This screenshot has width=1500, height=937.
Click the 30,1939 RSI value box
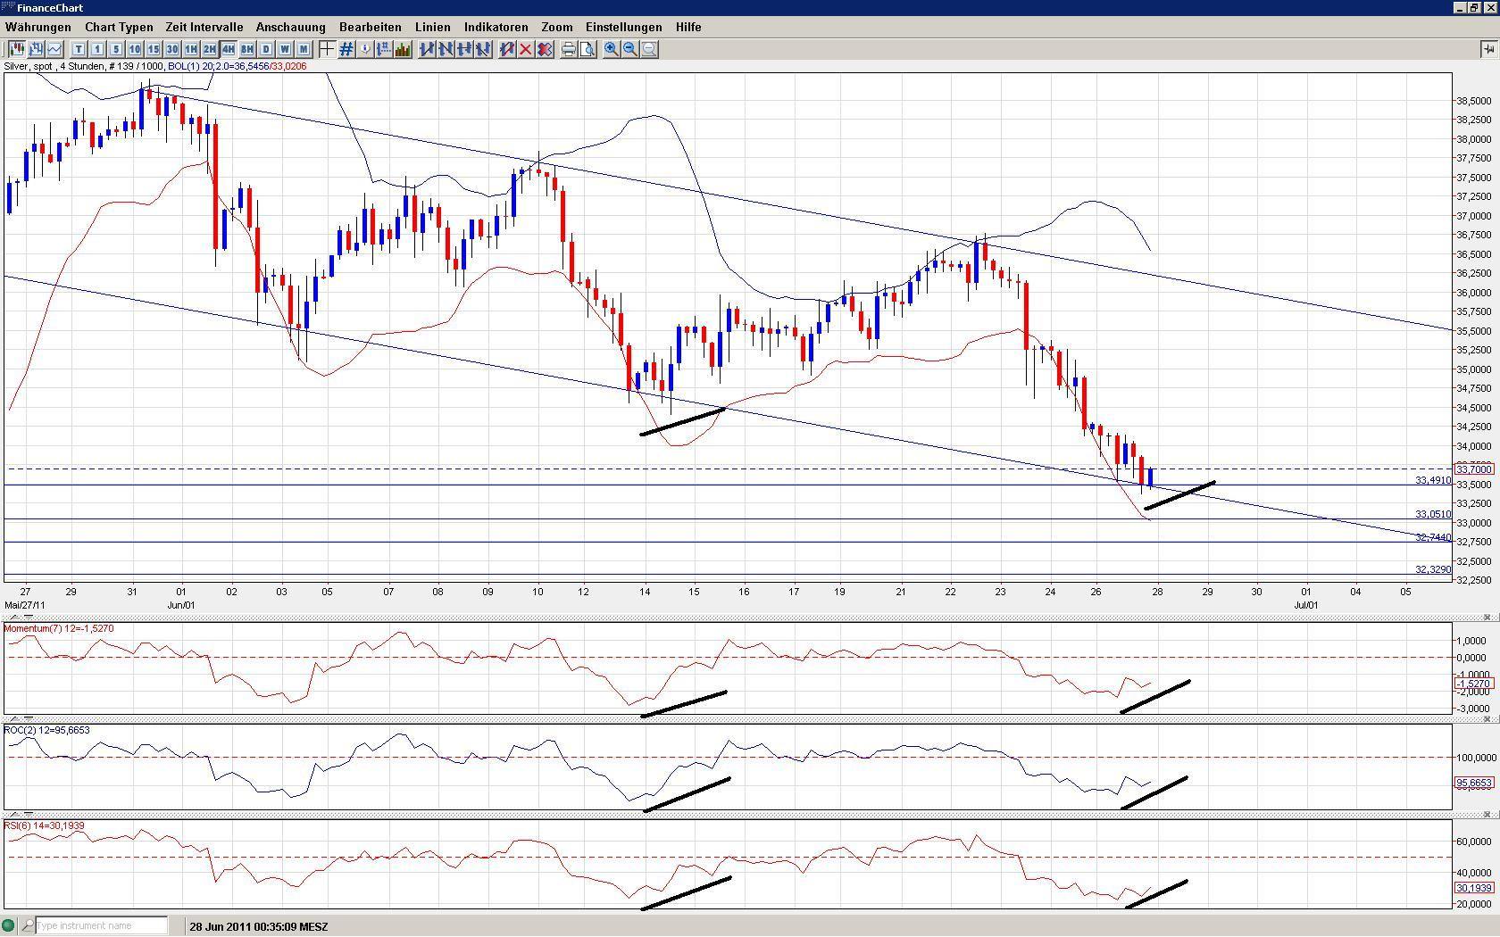(1474, 888)
